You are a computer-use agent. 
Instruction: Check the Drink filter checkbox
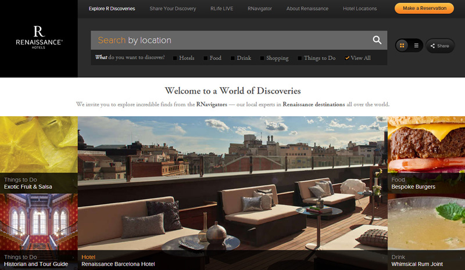coord(233,58)
